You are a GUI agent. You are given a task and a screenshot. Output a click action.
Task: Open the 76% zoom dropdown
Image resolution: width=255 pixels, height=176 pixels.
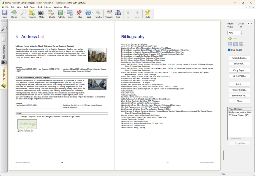pyautogui.click(x=234, y=33)
